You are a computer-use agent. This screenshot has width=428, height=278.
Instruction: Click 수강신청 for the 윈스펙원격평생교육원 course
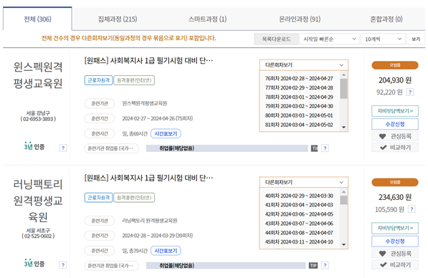[395, 124]
